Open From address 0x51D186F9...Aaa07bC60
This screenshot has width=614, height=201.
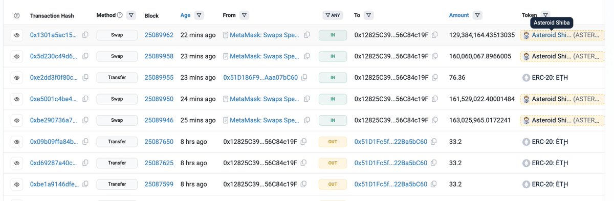260,78
